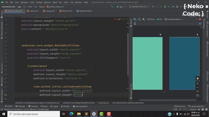Viewport: 209px width, 117px height.
Task: Click zoom to fit screen icon
Action: click(198, 95)
